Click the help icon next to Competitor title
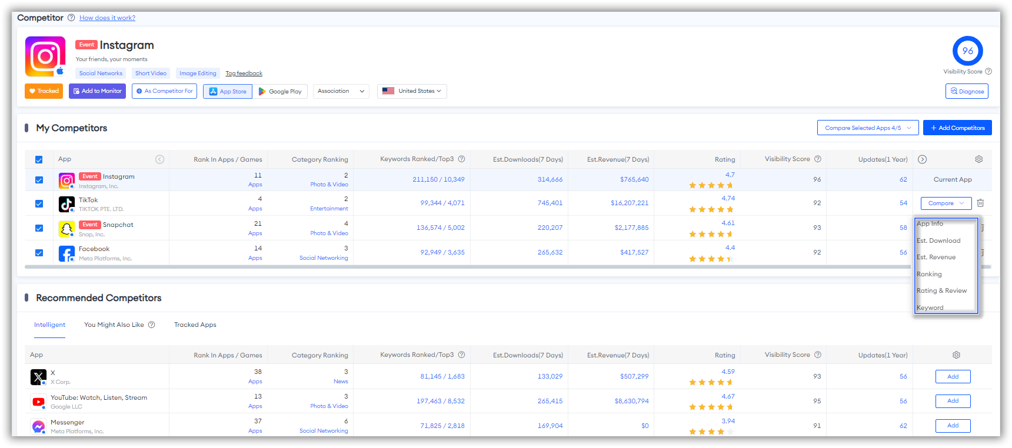The image size is (1012, 448). coord(71,18)
